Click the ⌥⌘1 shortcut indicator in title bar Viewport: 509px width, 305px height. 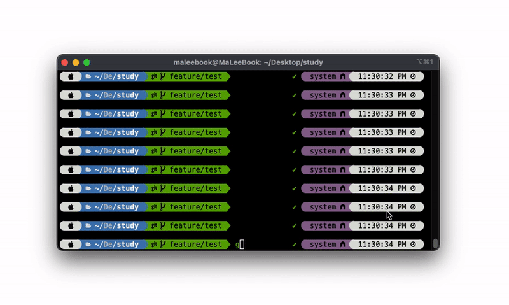point(424,62)
